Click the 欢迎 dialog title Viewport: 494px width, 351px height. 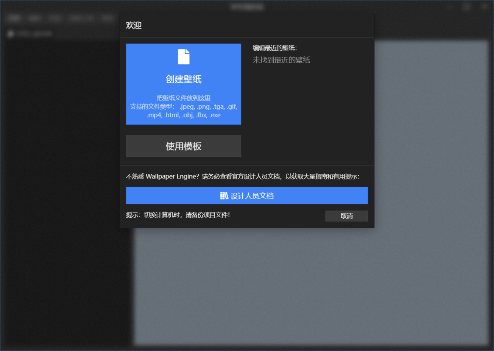(134, 25)
